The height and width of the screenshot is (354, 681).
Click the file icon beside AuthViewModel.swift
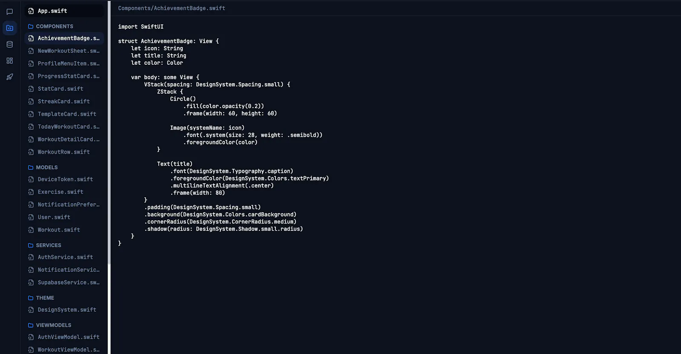click(31, 337)
